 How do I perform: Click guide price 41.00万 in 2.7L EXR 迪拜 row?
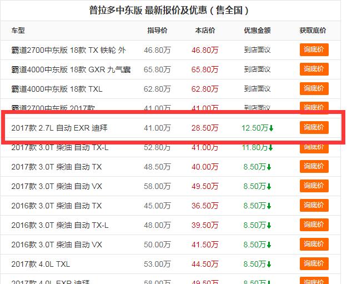(157, 128)
